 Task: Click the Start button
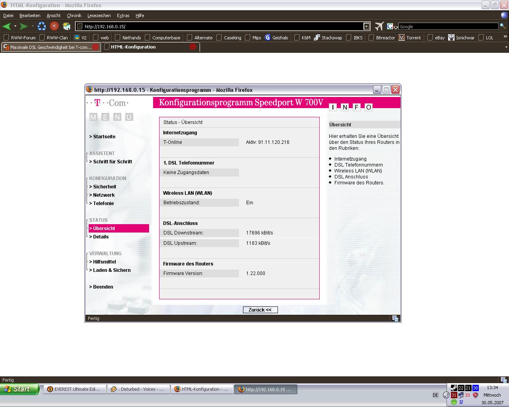(x=20, y=389)
